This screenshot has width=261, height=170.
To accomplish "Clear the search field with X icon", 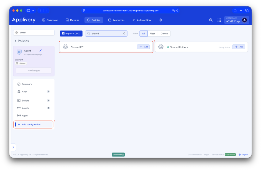I will (124, 33).
